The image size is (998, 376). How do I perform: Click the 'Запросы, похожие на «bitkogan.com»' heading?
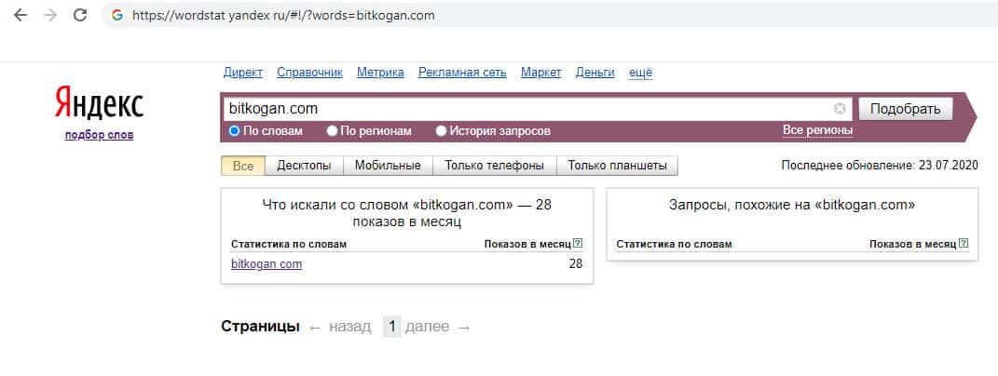792,206
